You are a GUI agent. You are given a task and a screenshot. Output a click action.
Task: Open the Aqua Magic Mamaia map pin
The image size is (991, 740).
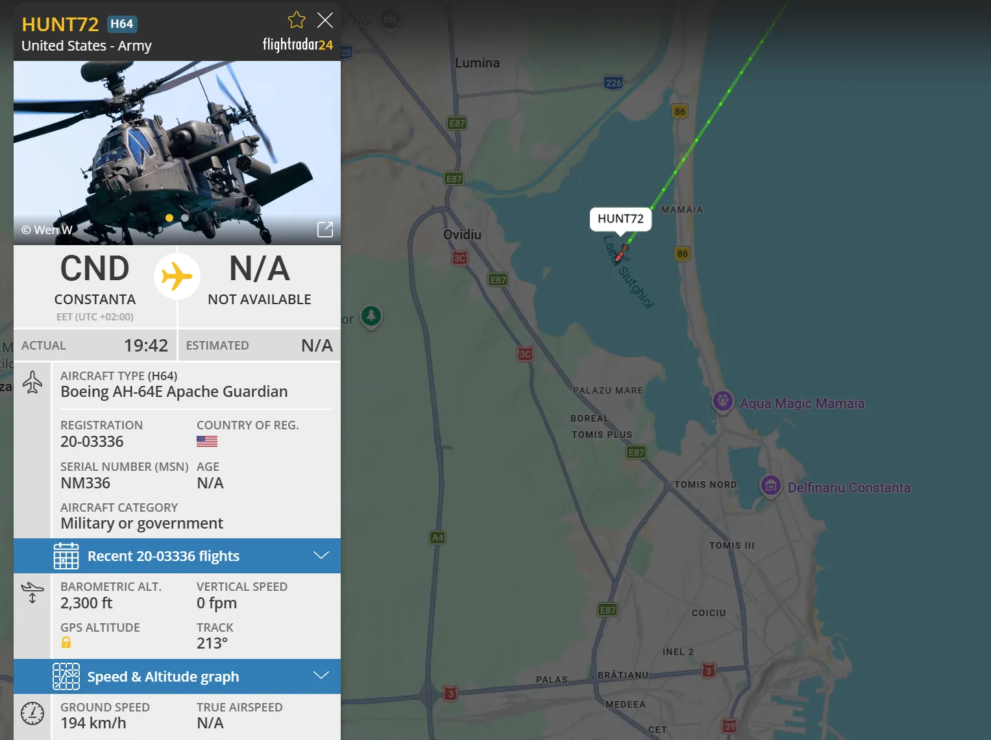(723, 401)
